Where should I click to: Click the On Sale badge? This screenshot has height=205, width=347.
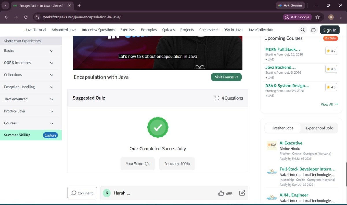(x=331, y=38)
